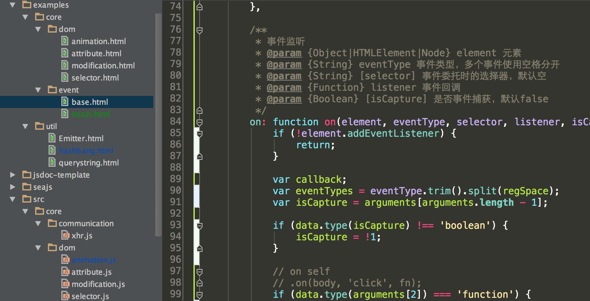Open animation.html file

(x=99, y=41)
